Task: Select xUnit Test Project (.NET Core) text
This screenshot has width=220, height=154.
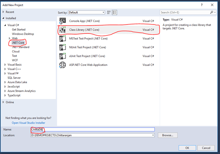Action: [87, 56]
